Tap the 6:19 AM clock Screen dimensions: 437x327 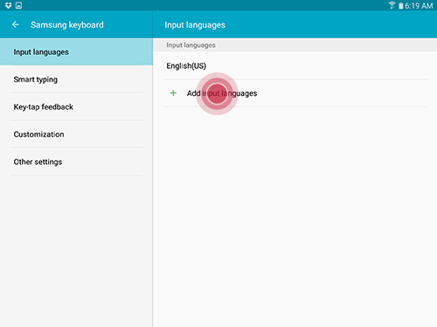[419, 5]
